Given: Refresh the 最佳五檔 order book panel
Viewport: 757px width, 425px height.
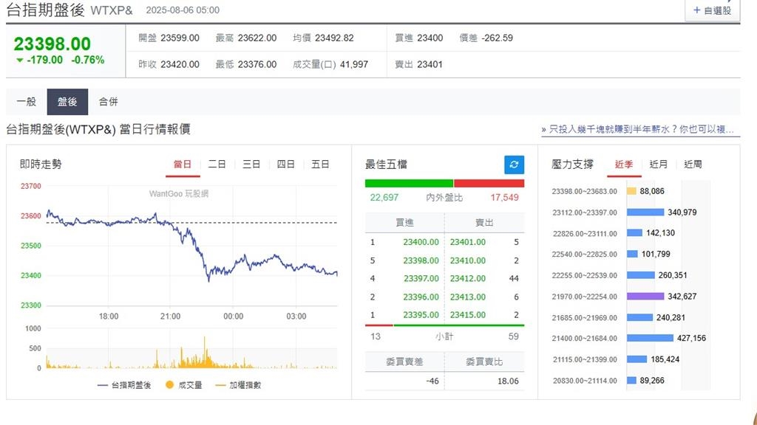Looking at the screenshot, I should (x=513, y=165).
